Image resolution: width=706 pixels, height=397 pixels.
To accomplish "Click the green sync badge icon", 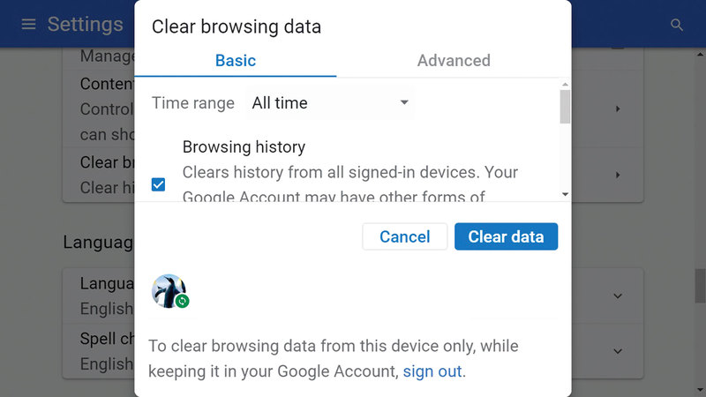I will [x=182, y=301].
